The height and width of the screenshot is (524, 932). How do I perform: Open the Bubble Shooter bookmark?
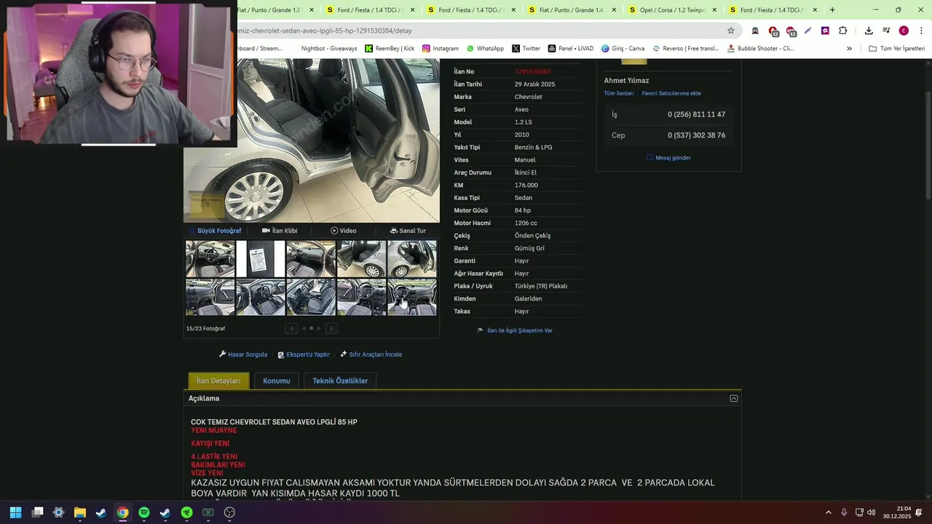[760, 48]
